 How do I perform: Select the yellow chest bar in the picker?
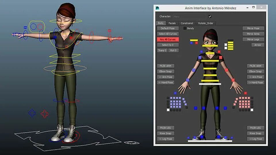click(x=210, y=61)
